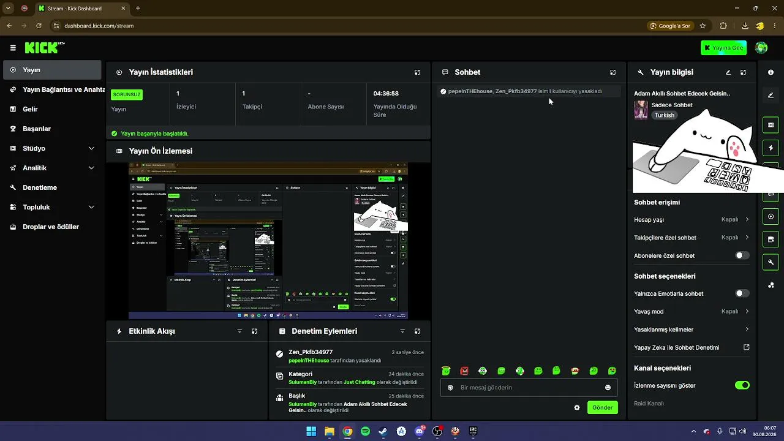Open the browser tab list dropdown
Image resolution: width=784 pixels, height=441 pixels.
click(x=8, y=9)
